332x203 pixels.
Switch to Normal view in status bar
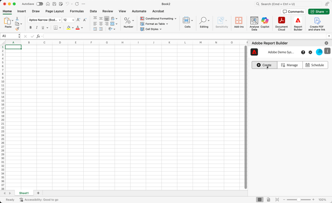coord(259,199)
